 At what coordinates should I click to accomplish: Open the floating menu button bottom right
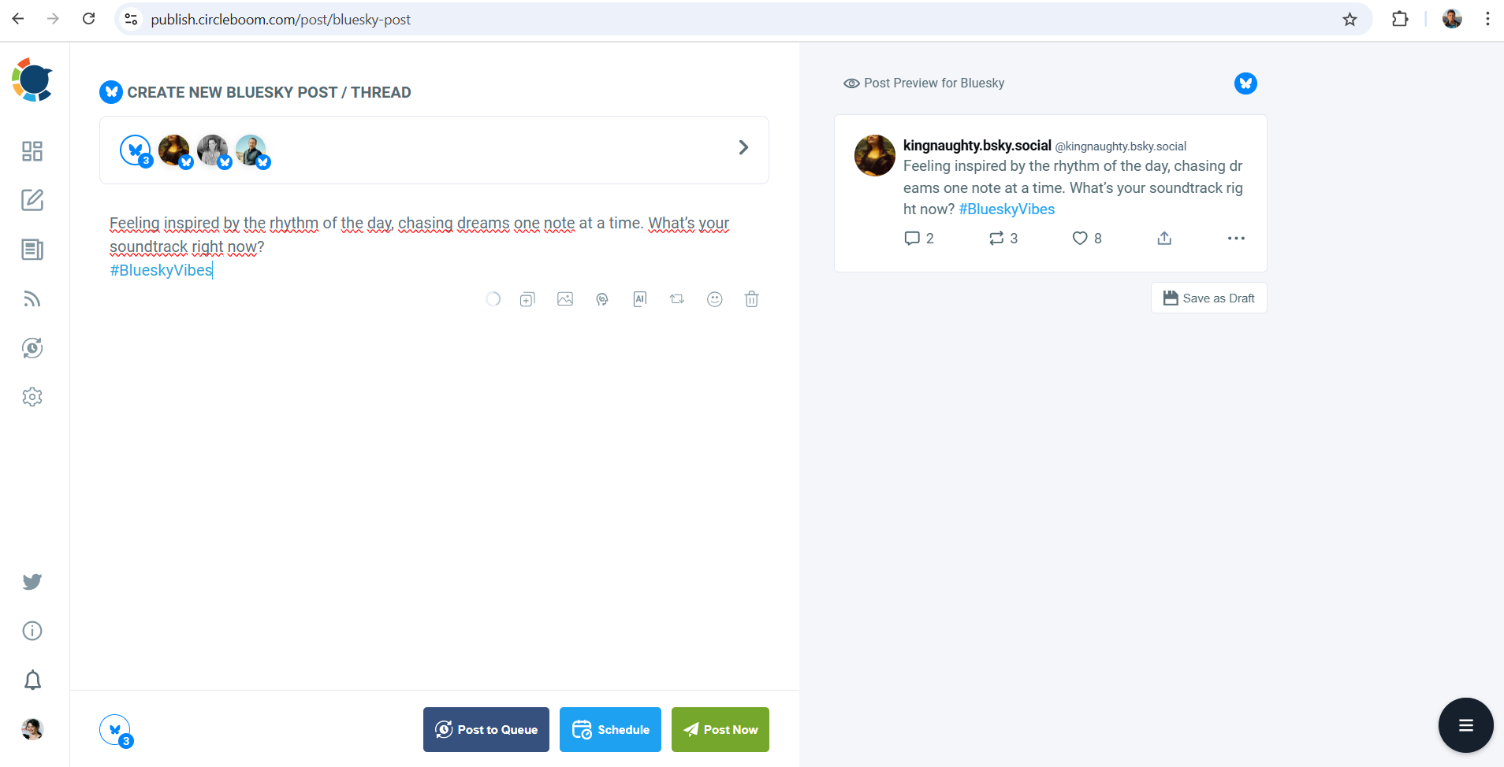[1465, 725]
